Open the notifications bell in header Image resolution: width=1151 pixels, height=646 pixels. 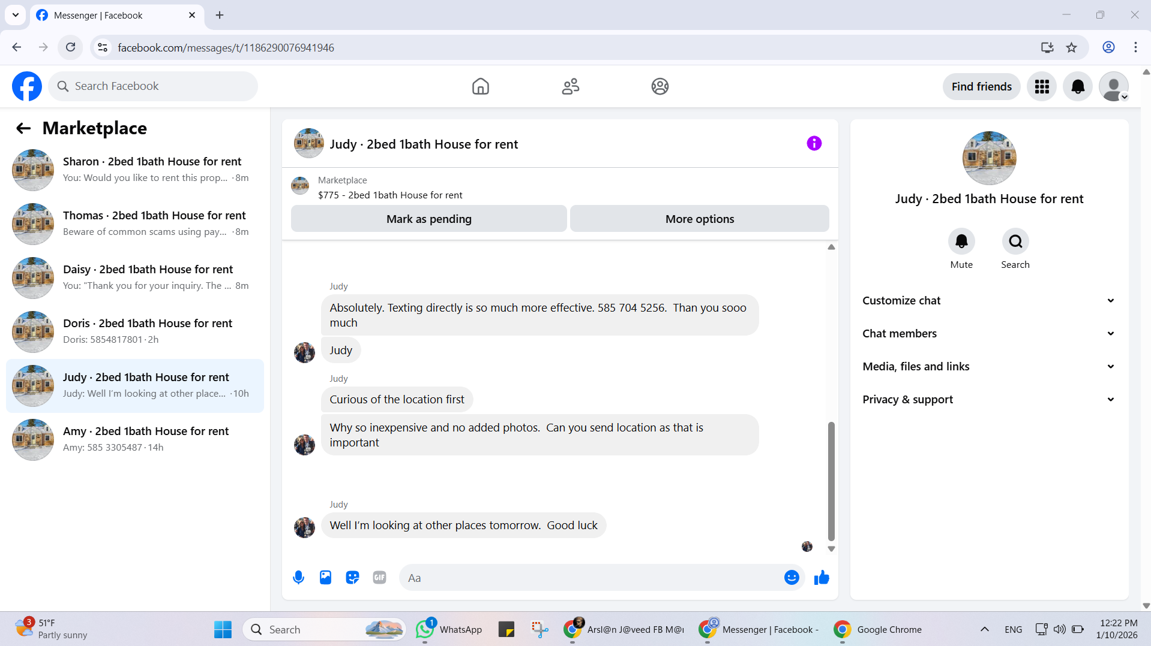click(1078, 86)
